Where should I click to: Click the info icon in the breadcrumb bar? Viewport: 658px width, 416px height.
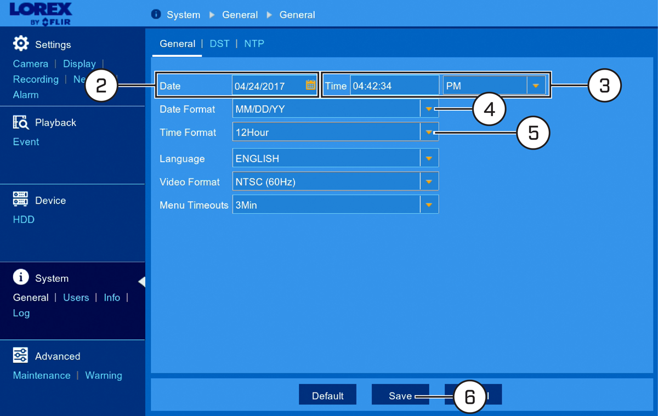[156, 14]
